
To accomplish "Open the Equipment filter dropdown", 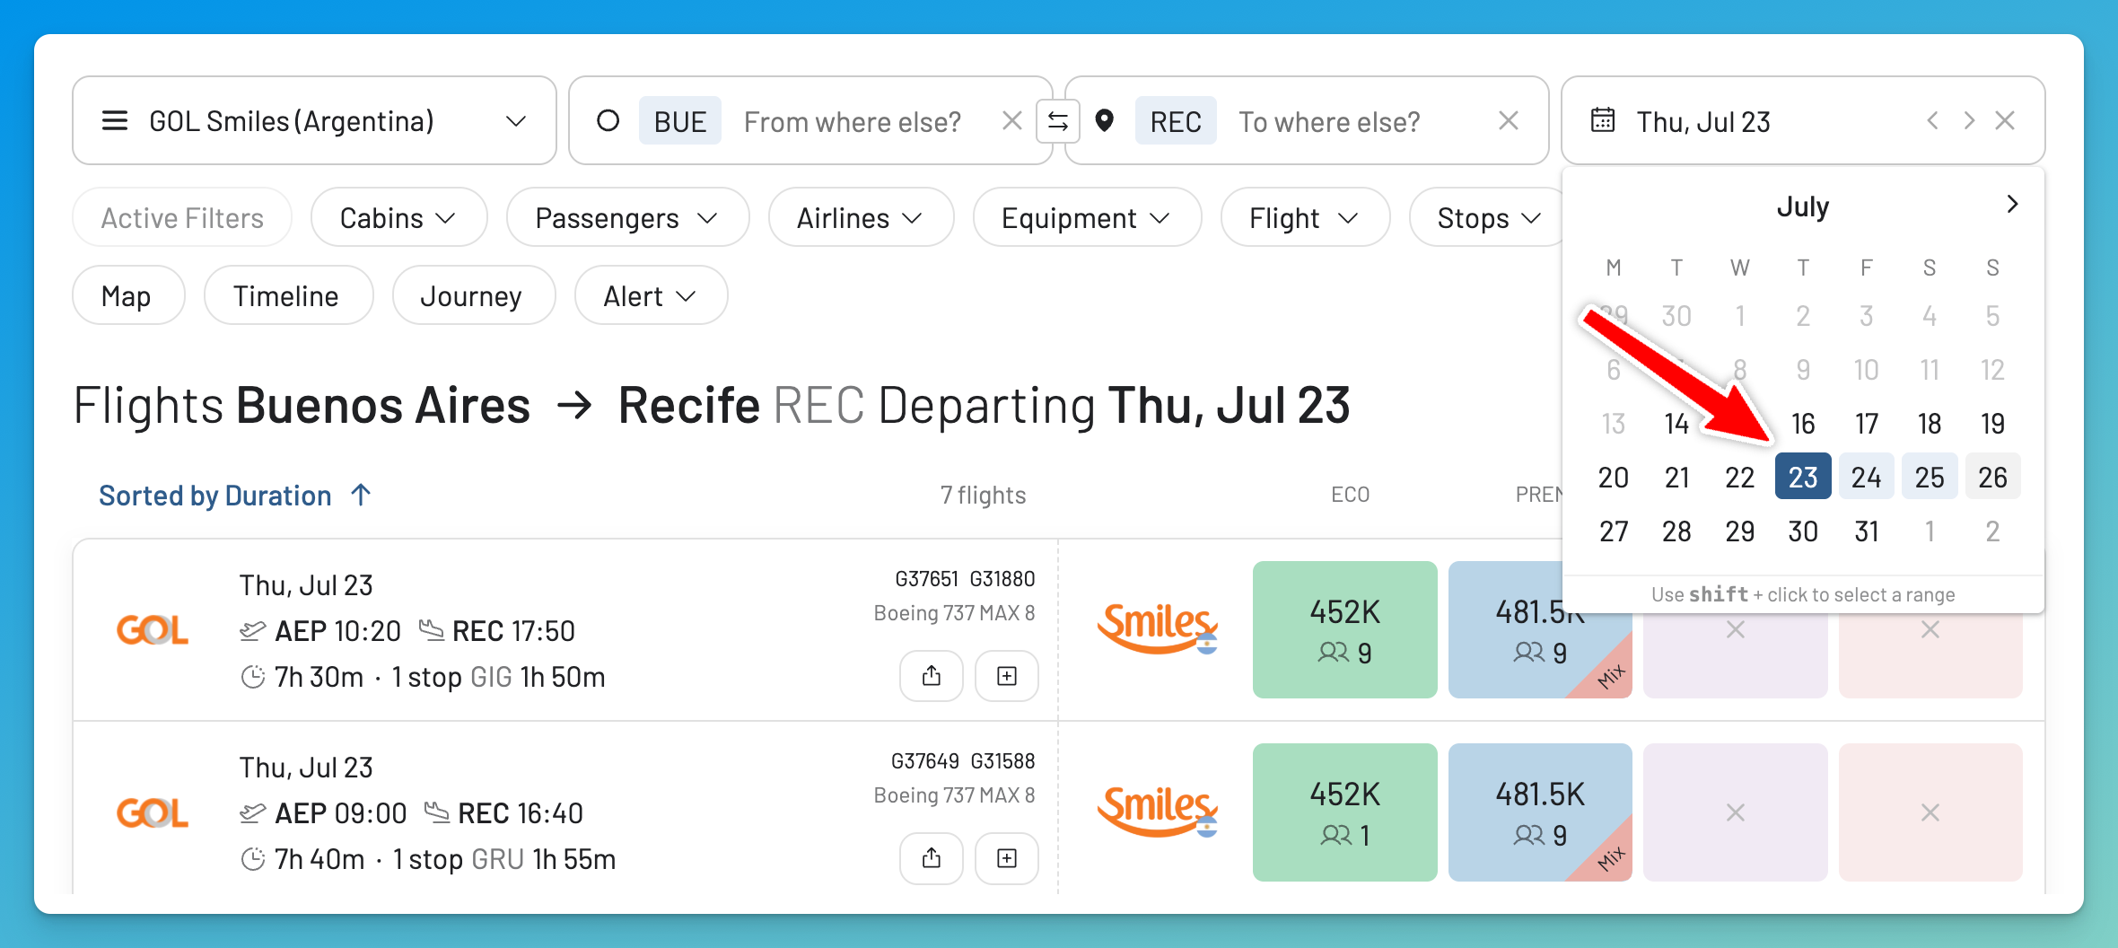I will [1087, 217].
